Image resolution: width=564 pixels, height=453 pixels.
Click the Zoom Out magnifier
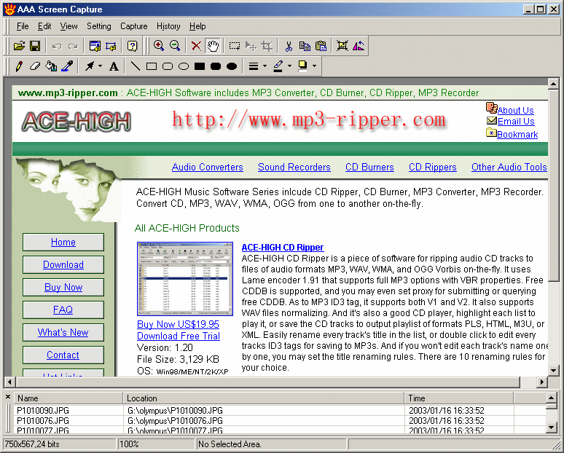tap(175, 46)
